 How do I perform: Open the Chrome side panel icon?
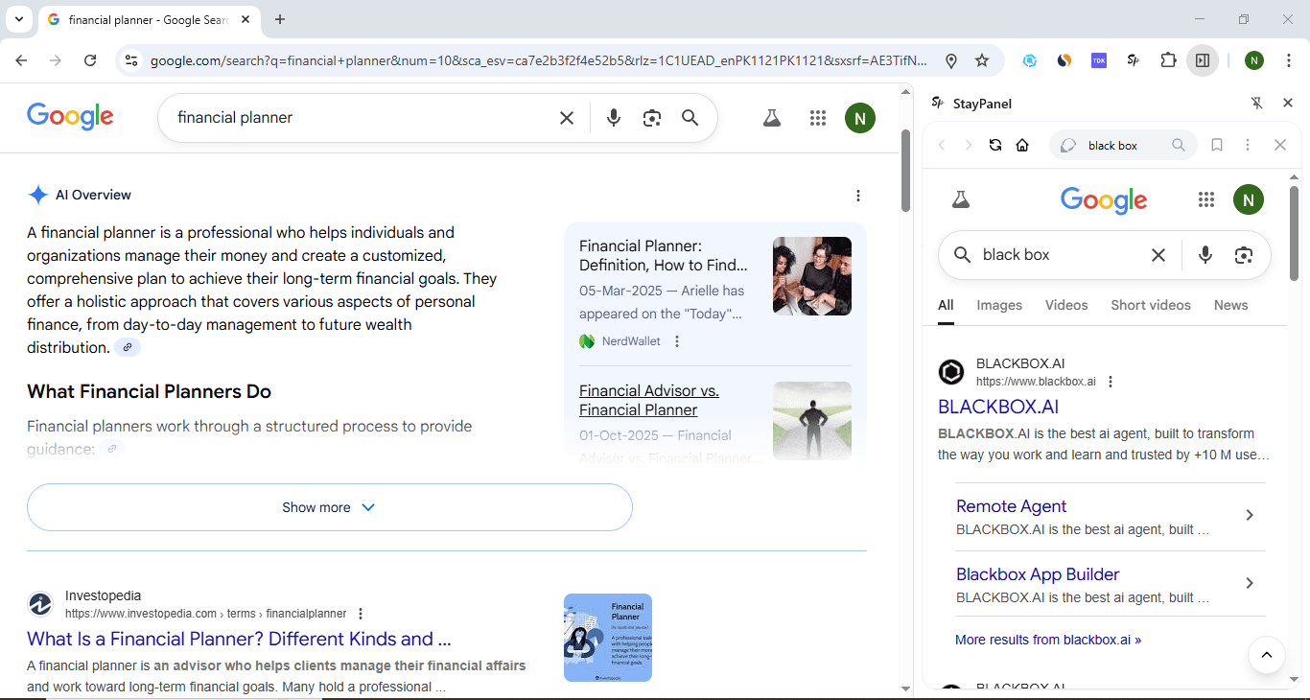1203,59
